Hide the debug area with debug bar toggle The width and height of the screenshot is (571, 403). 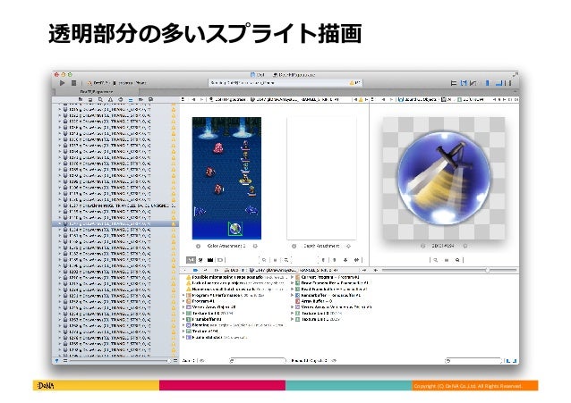point(184,270)
